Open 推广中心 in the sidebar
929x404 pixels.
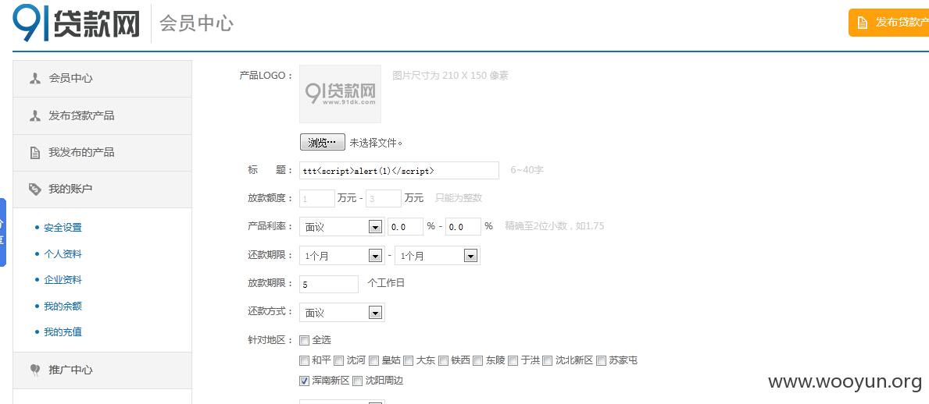(x=102, y=370)
